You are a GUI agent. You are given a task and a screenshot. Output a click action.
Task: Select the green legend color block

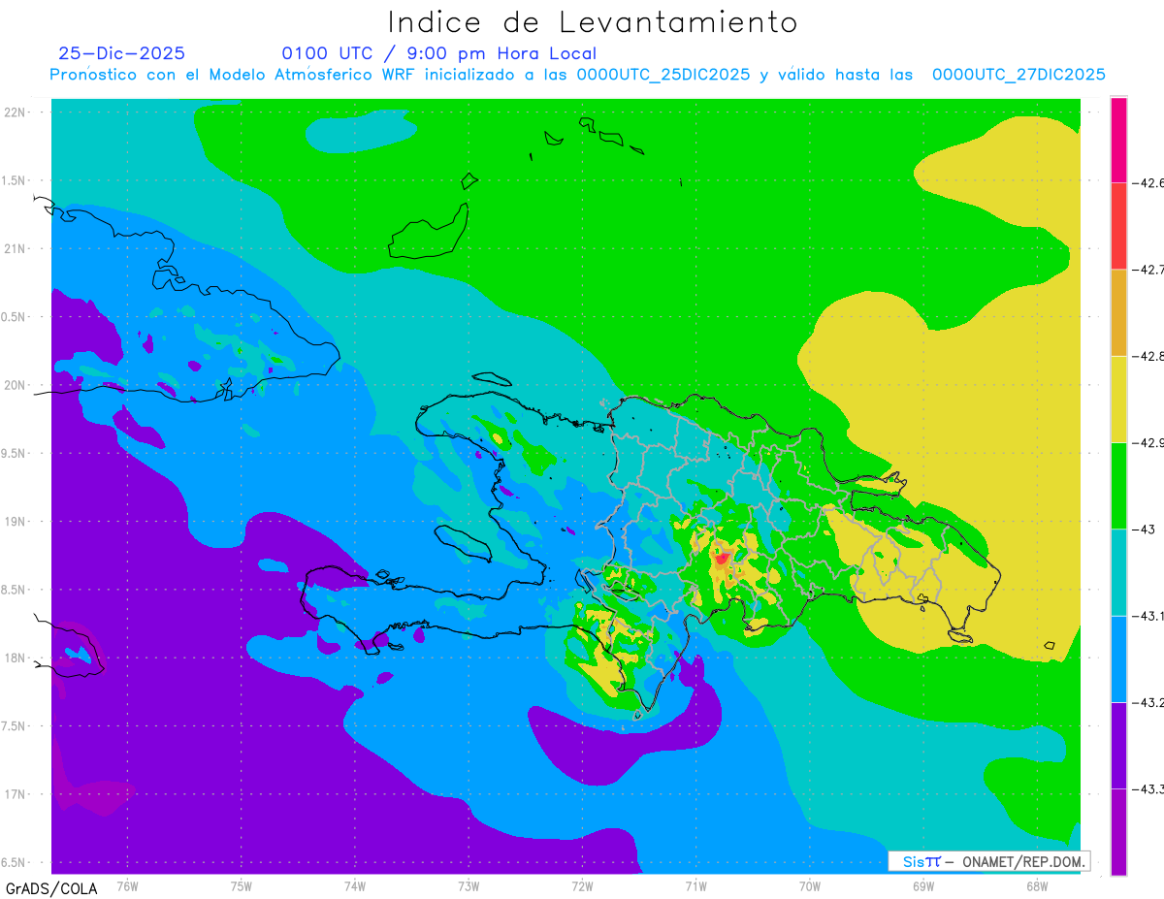(1119, 486)
